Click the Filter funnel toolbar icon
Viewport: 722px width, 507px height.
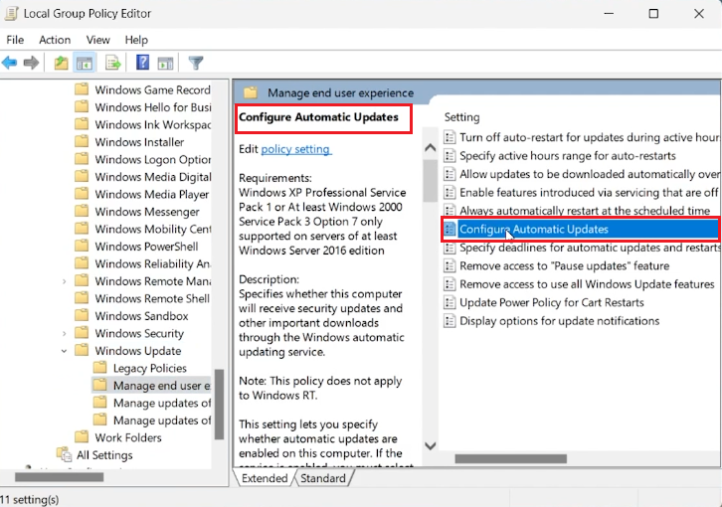pyautogui.click(x=196, y=63)
